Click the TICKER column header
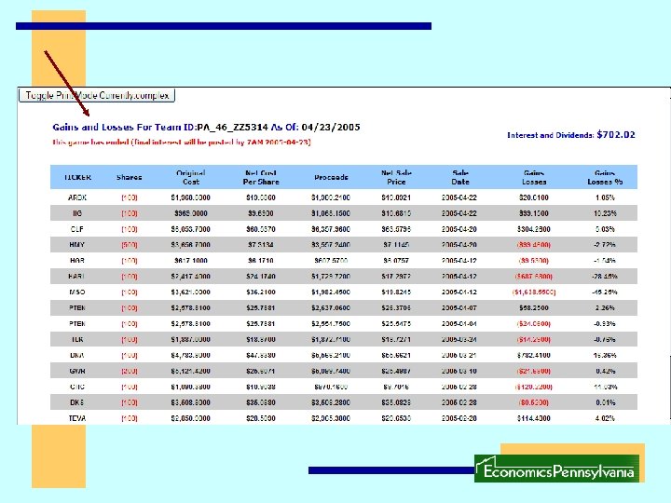This screenshot has width=671, height=503. click(77, 177)
